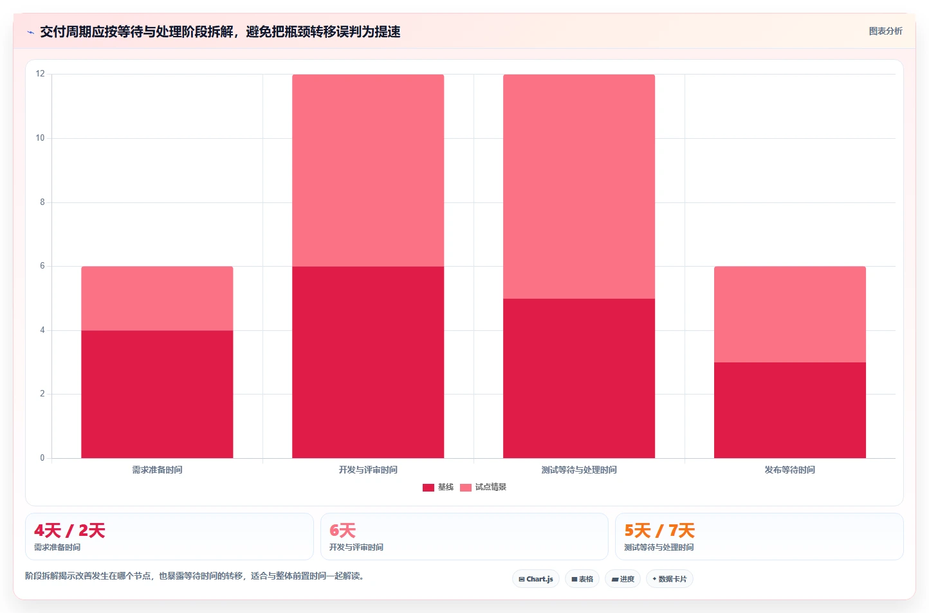Click the 测试等待与处理时间 x-axis label

(579, 470)
